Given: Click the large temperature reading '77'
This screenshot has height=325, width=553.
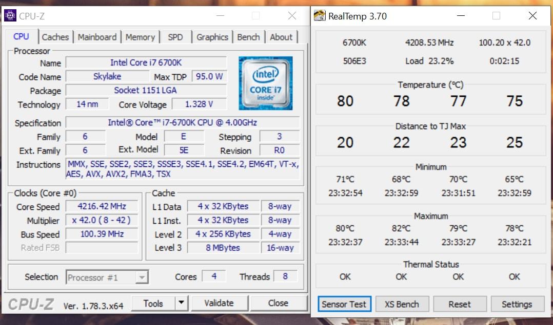Looking at the screenshot, I should 458,101.
